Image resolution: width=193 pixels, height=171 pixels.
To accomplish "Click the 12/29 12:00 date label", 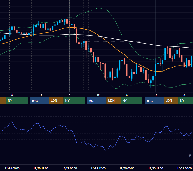I will pyautogui.click(x=98, y=168).
